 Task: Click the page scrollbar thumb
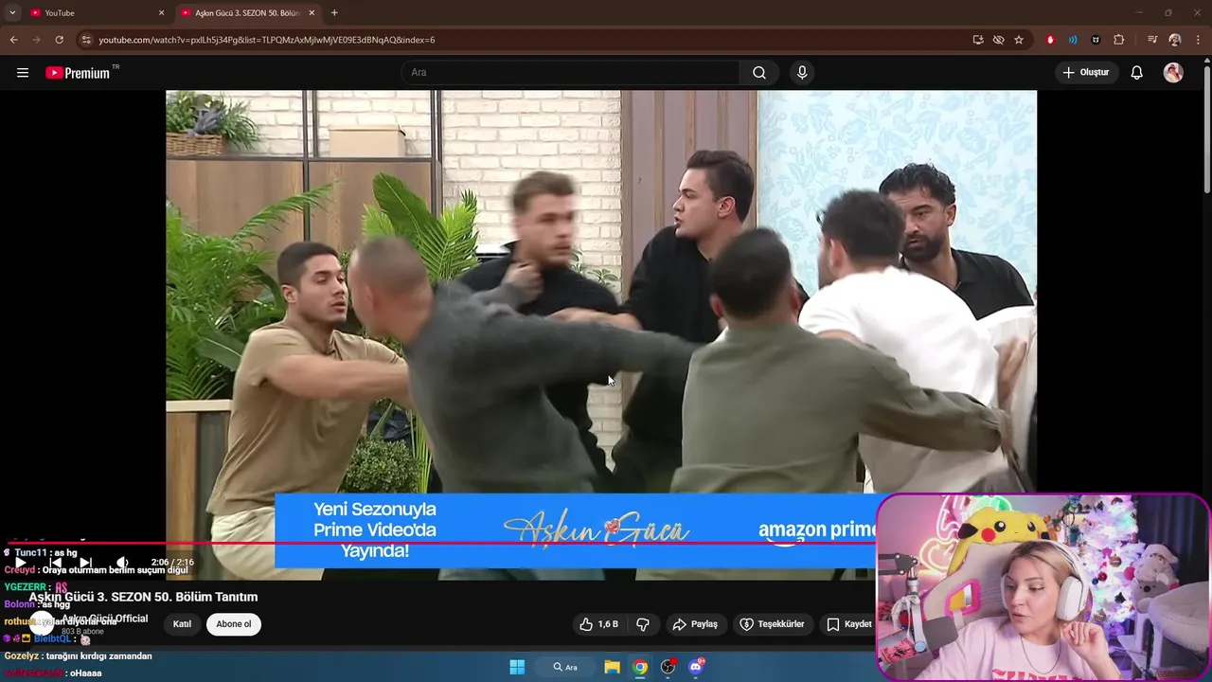click(x=1206, y=131)
